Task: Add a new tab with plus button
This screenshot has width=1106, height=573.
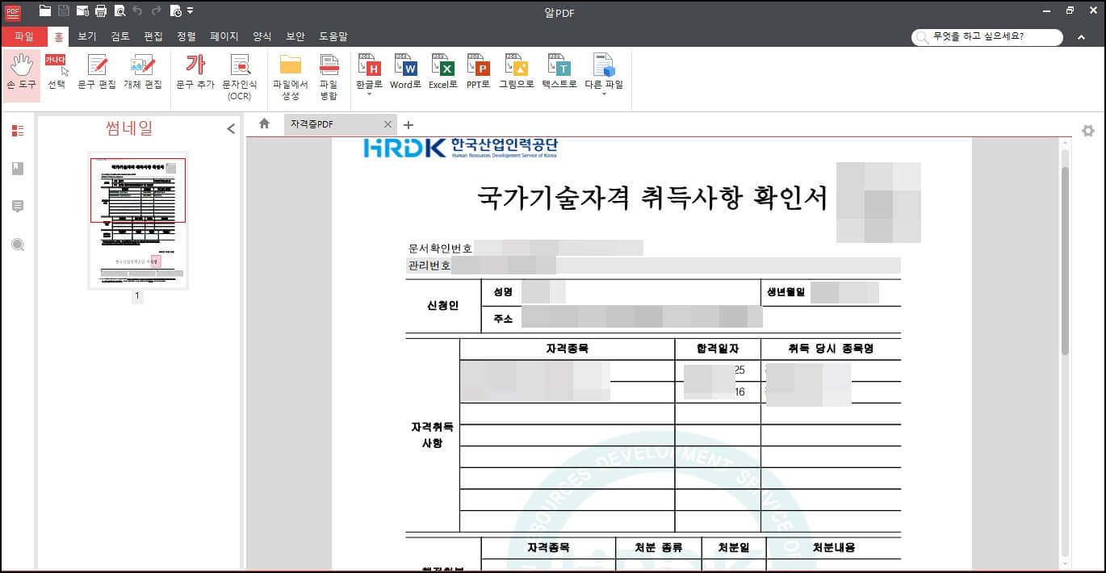Action: [408, 124]
